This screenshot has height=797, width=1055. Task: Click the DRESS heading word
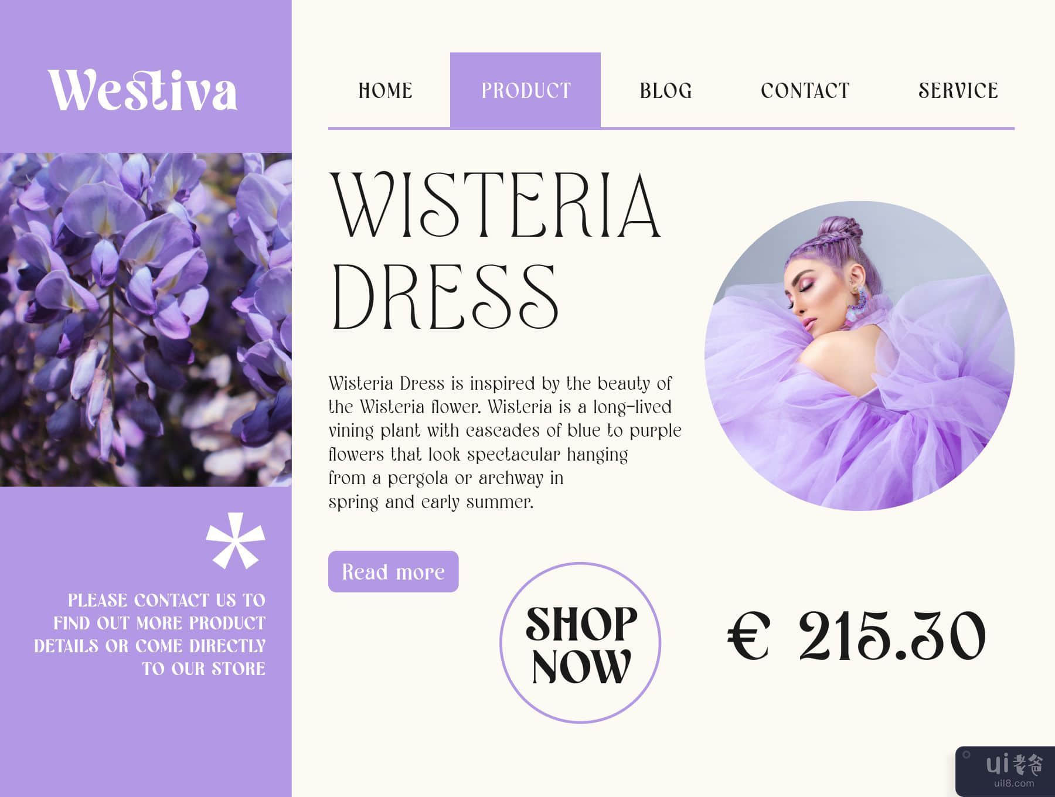(x=444, y=297)
